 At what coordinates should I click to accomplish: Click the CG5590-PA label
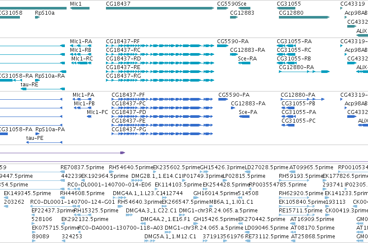click(x=234, y=95)
